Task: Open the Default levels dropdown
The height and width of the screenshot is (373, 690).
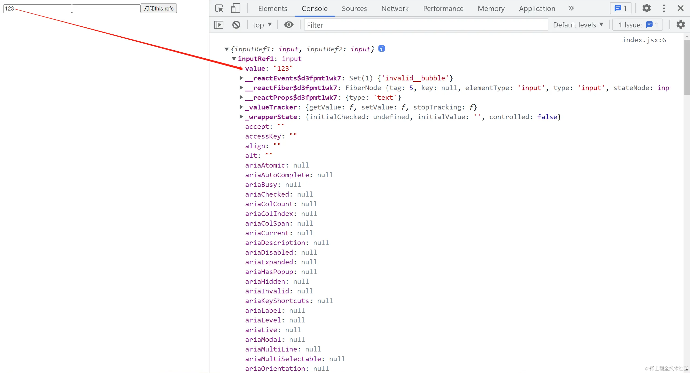Action: tap(578, 25)
